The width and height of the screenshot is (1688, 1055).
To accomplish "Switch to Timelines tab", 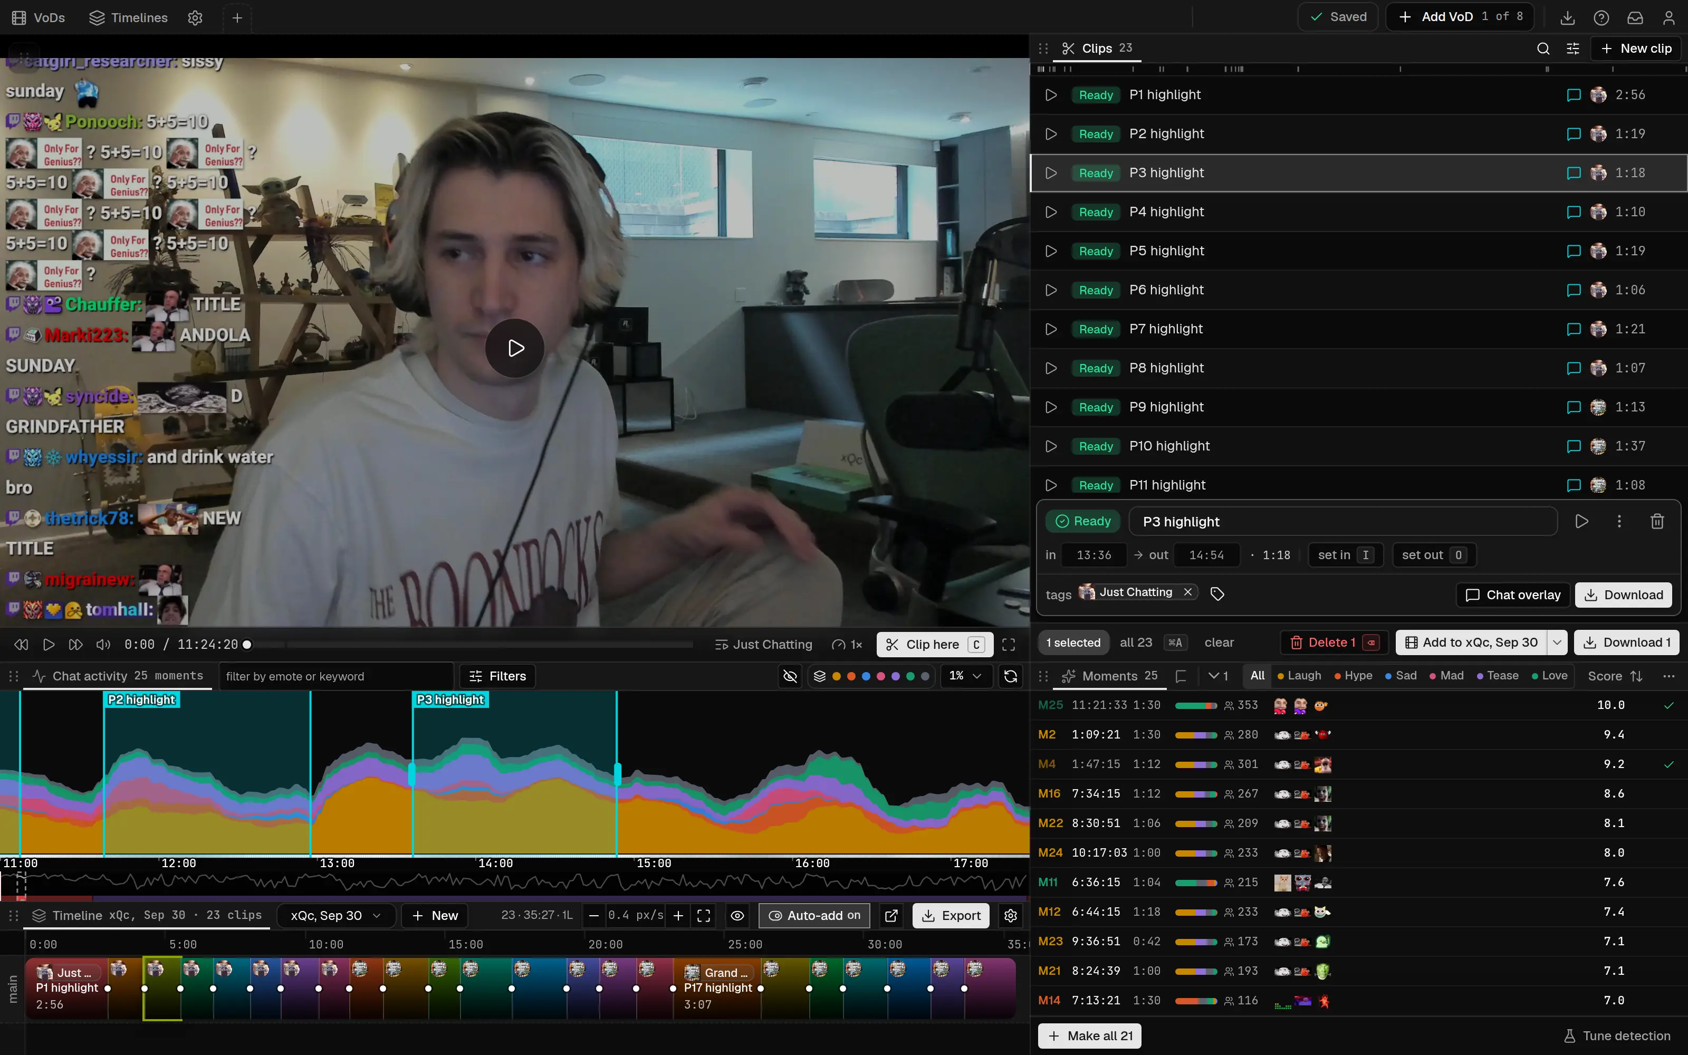I will (x=128, y=17).
